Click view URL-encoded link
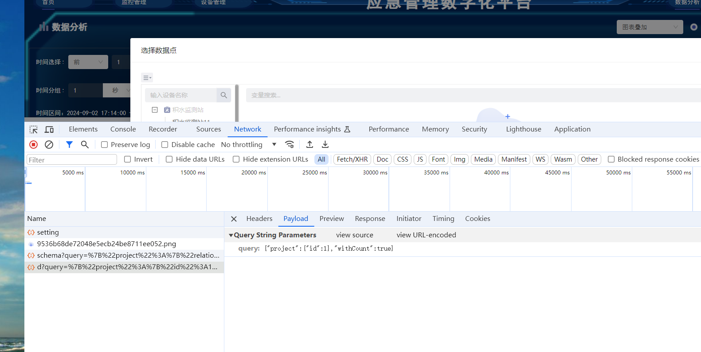Image resolution: width=701 pixels, height=352 pixels. 427,235
